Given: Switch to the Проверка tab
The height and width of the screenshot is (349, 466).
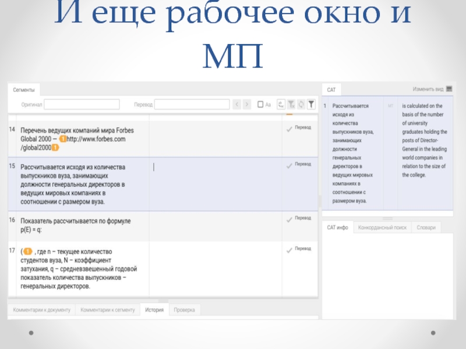Looking at the screenshot, I should coord(184,310).
